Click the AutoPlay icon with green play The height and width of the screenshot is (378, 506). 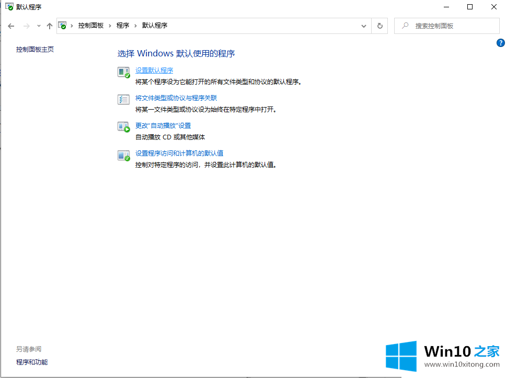coord(123,127)
